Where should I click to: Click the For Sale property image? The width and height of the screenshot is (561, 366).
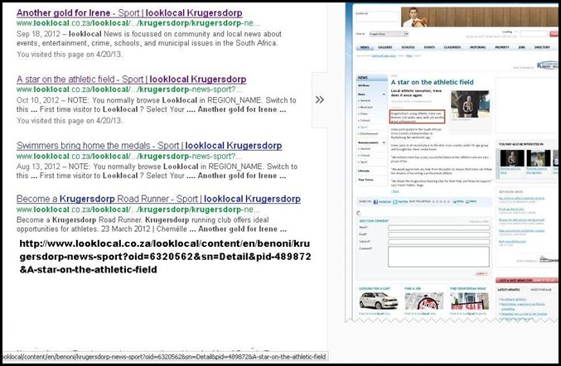(469, 301)
